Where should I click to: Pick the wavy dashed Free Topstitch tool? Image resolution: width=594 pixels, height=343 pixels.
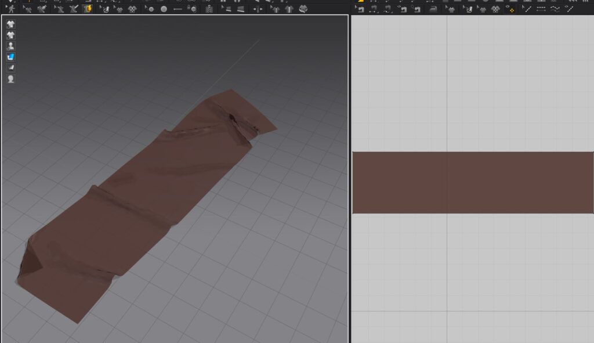click(555, 9)
